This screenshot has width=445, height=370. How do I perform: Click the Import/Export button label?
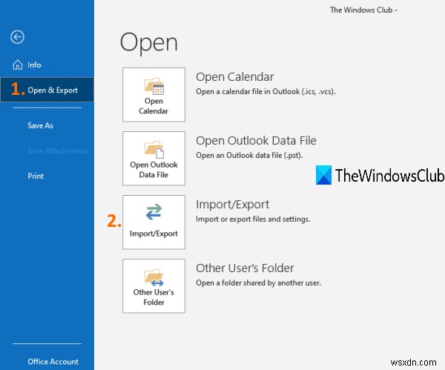(x=154, y=234)
